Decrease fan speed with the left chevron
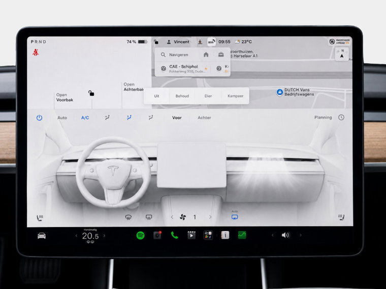 click(x=172, y=217)
